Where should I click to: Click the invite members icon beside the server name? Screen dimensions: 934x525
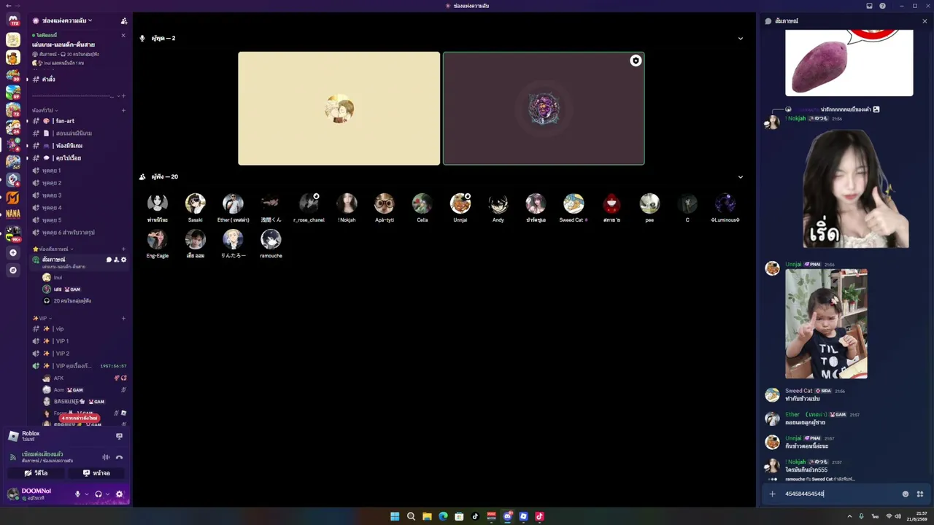click(124, 21)
